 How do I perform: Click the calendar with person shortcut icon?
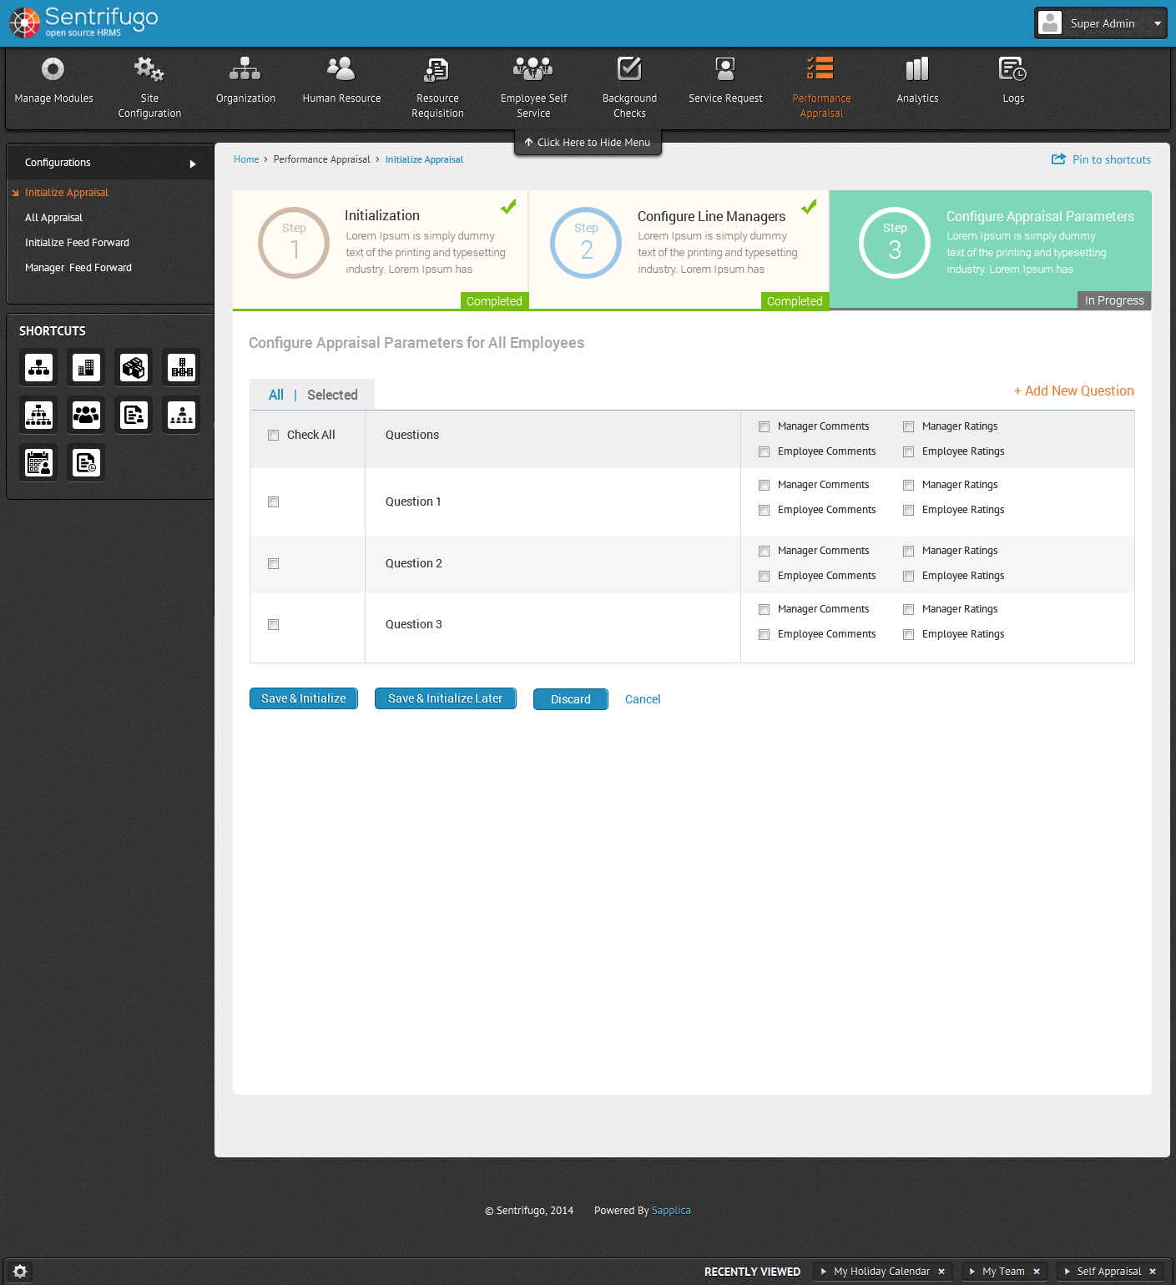coord(38,462)
